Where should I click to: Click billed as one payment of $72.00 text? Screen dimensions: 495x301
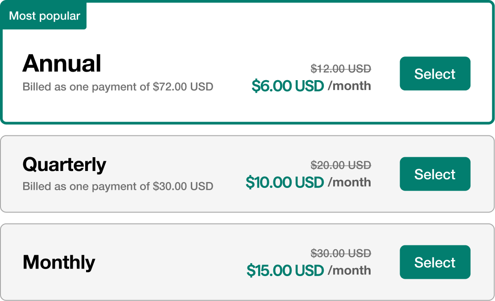click(x=118, y=86)
